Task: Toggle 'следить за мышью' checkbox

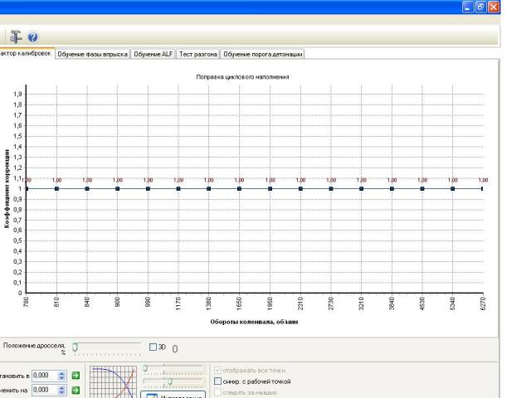Action: tap(217, 392)
